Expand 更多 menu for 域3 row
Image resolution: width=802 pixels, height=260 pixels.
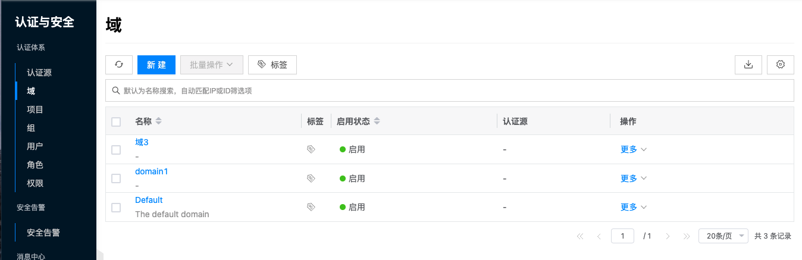click(633, 149)
